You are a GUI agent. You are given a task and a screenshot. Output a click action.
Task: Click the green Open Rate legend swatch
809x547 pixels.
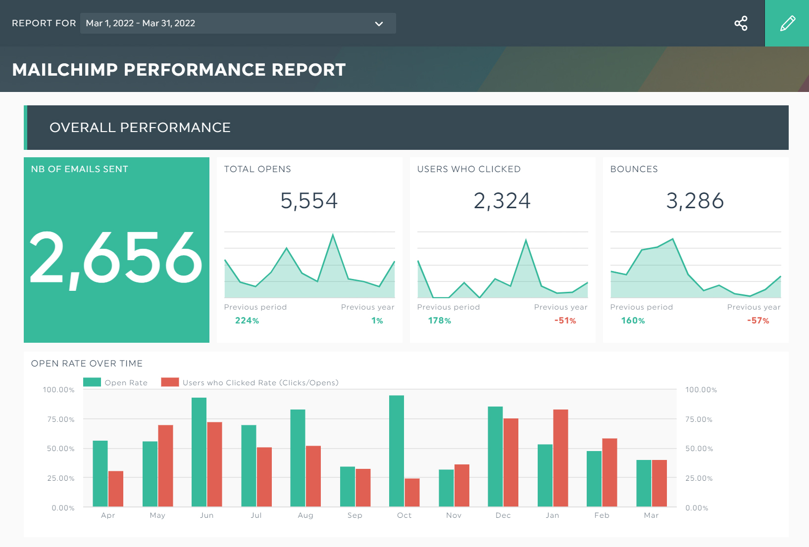coord(92,382)
